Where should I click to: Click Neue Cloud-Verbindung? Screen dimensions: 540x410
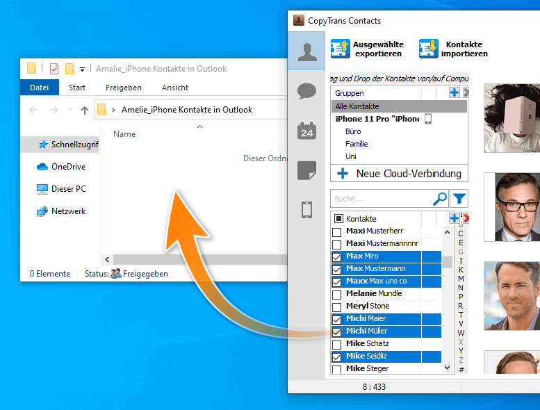point(399,173)
